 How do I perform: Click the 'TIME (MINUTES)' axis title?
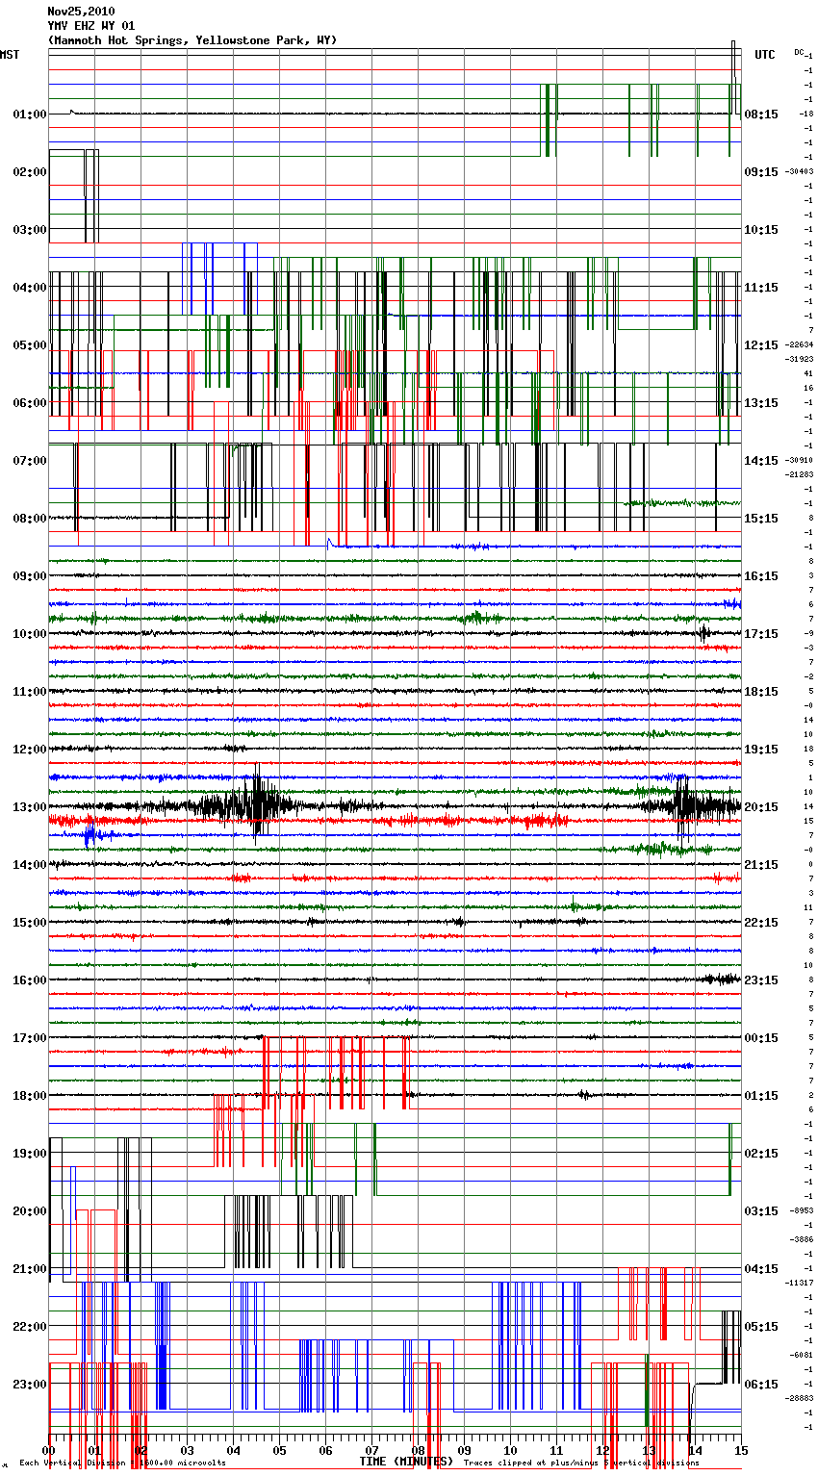(405, 1462)
